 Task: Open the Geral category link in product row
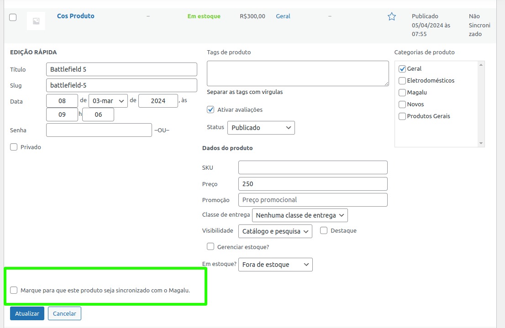click(283, 16)
